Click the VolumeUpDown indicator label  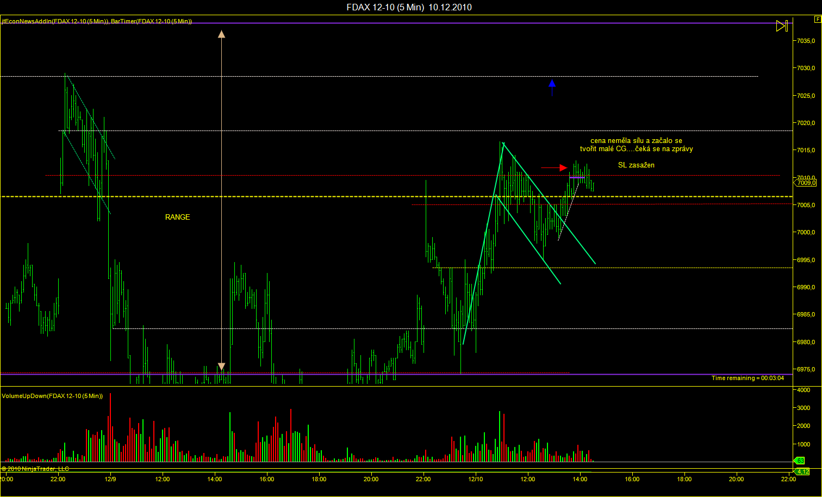[52, 396]
